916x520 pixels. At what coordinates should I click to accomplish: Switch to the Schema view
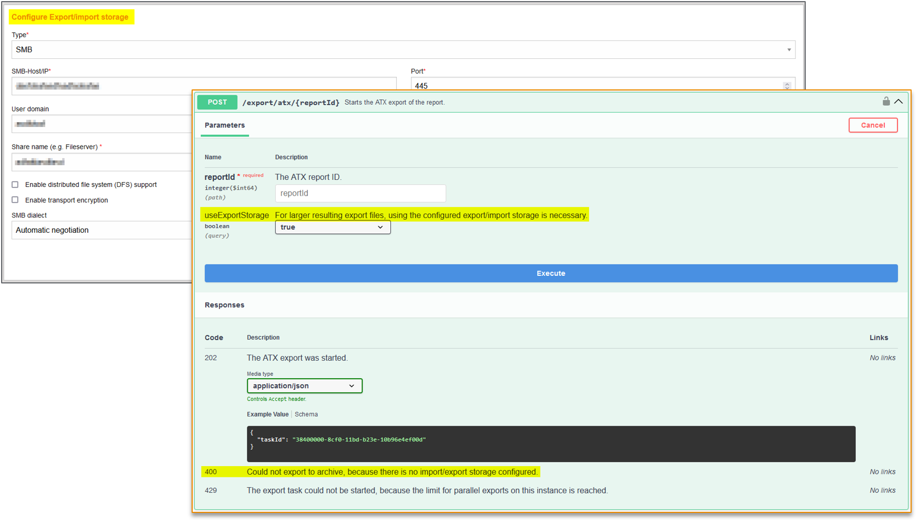(306, 414)
